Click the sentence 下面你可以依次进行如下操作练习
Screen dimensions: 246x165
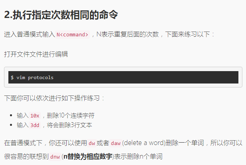52,98
